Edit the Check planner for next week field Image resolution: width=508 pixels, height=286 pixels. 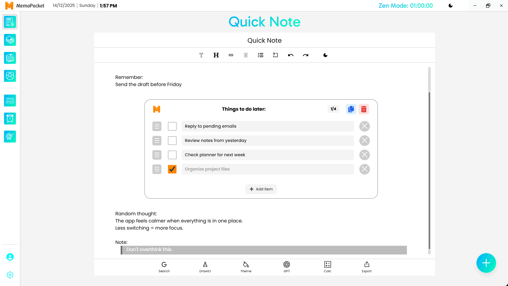coord(268,155)
